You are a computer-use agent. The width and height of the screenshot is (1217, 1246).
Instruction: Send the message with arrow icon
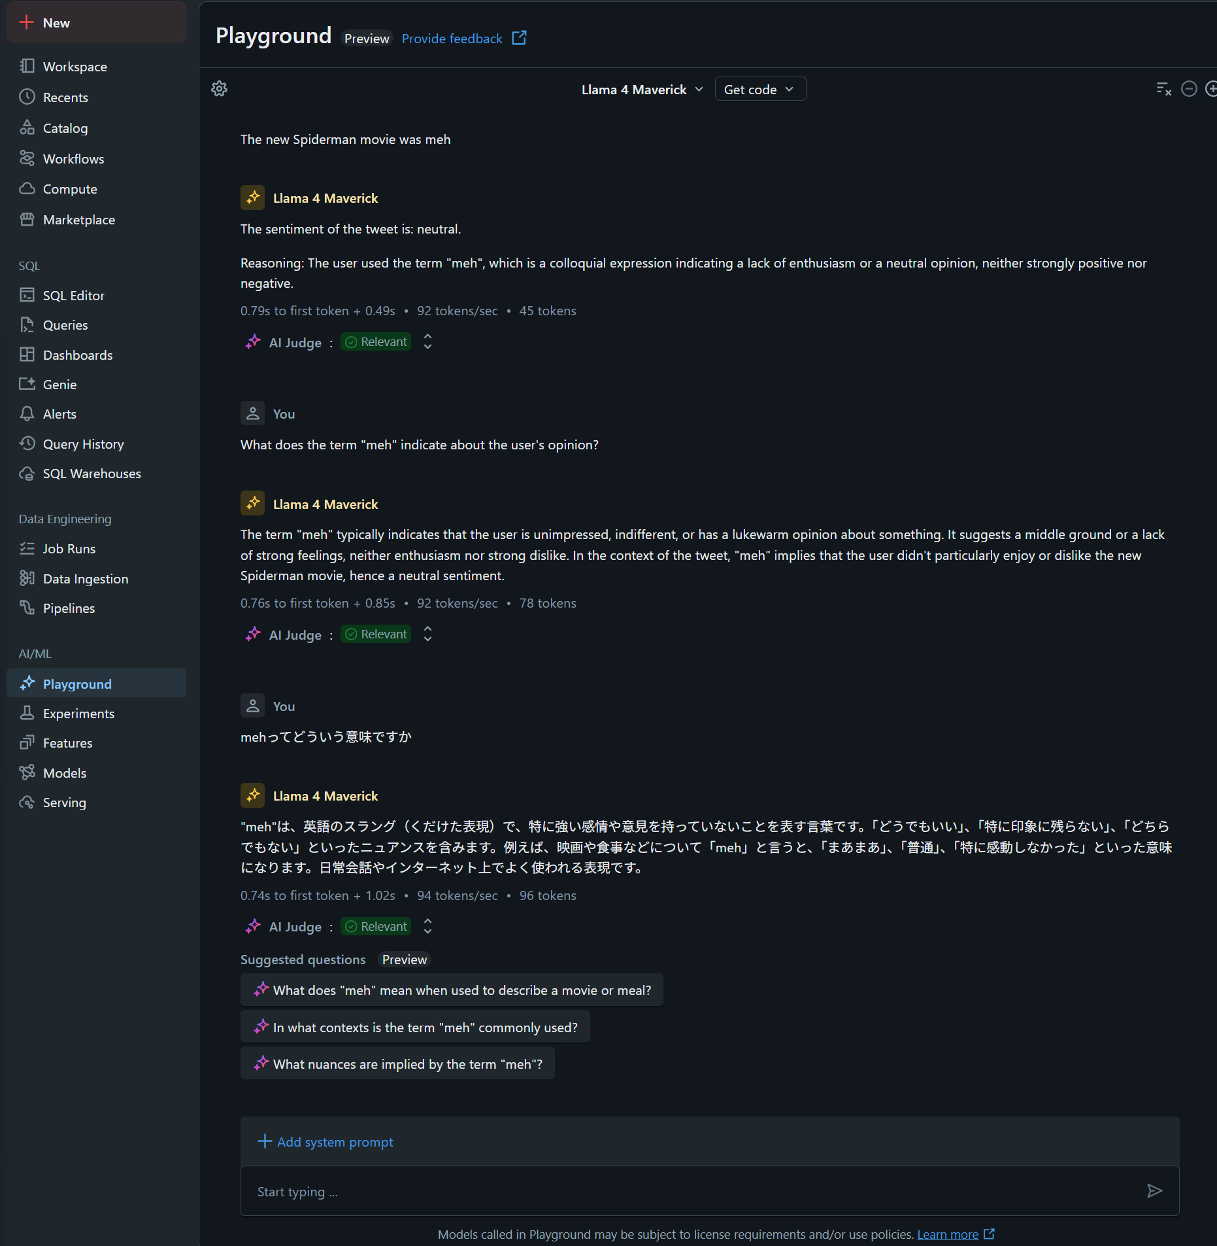click(1154, 1190)
